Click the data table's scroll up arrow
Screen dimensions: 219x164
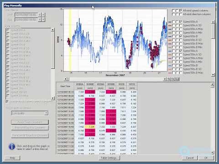click(x=213, y=85)
